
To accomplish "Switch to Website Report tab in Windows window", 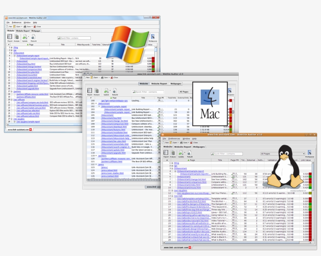I will (23, 31).
